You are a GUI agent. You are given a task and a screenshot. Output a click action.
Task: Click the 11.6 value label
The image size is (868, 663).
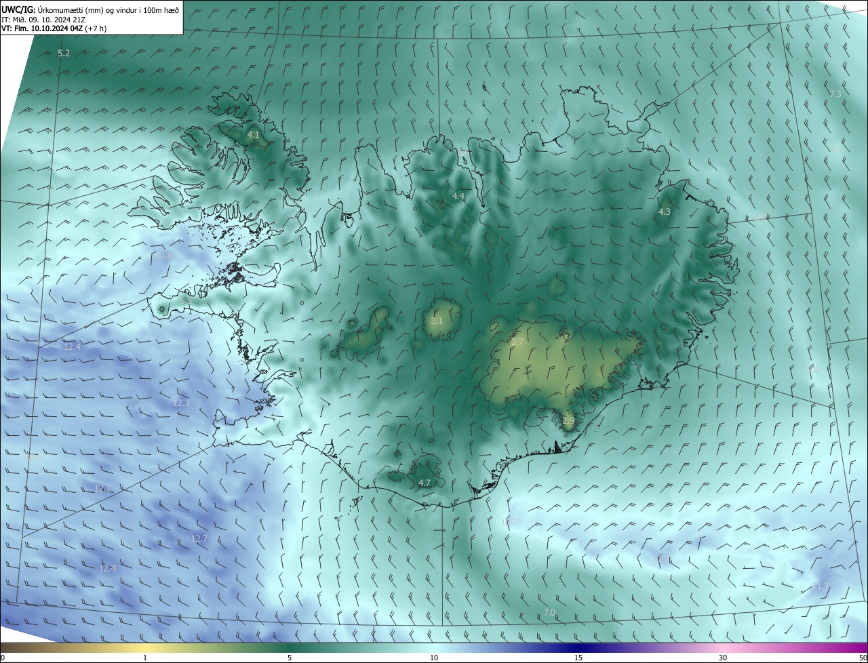click(163, 255)
